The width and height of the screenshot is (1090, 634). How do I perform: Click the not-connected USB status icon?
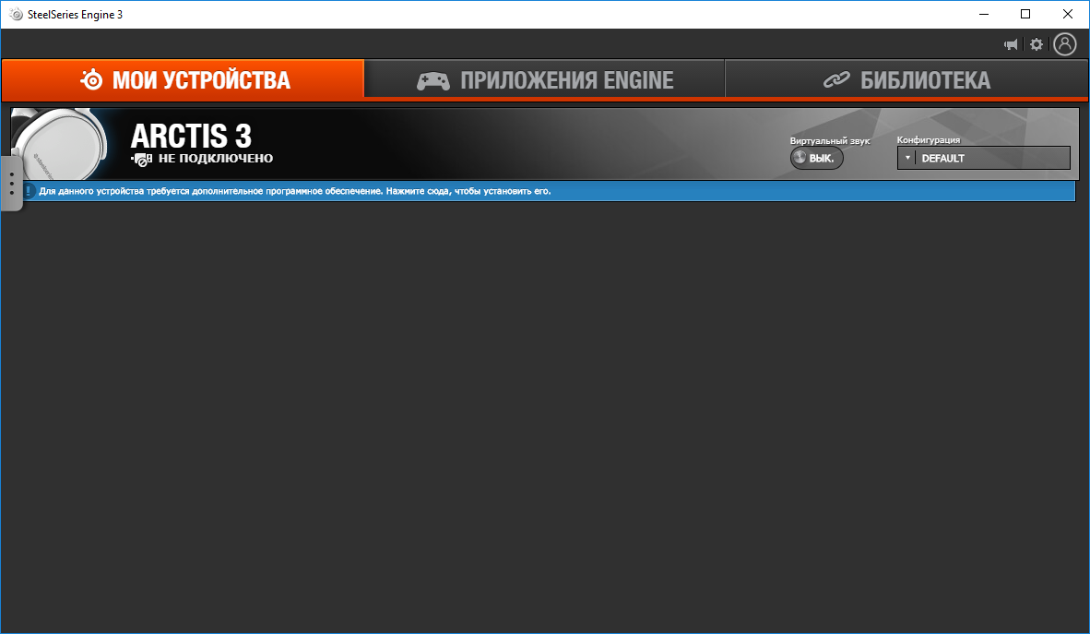141,160
